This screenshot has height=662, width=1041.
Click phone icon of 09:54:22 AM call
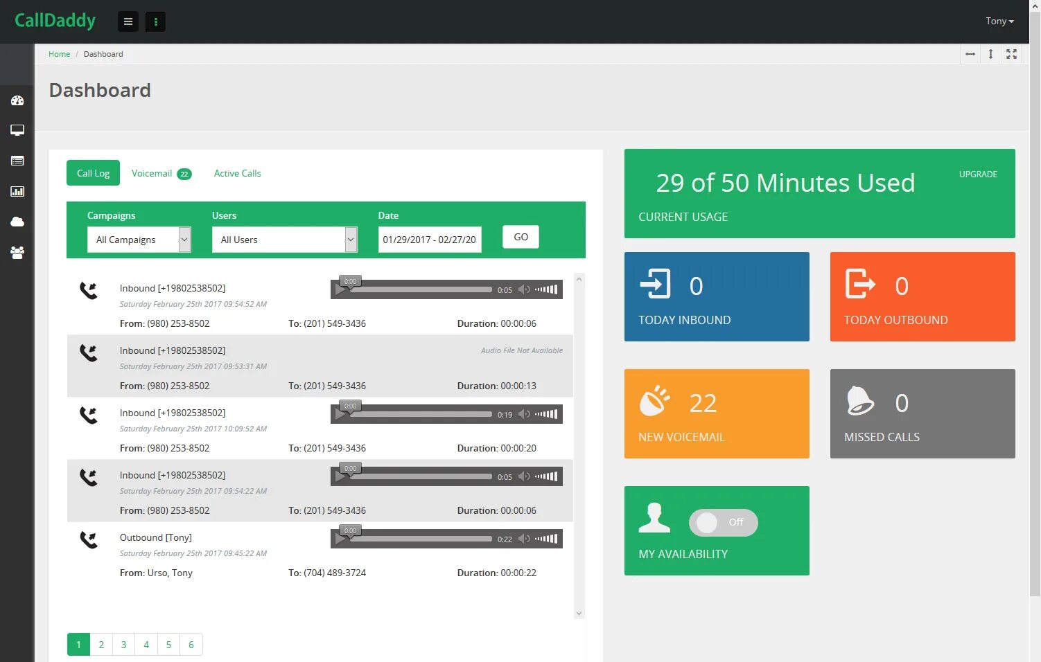coord(89,477)
